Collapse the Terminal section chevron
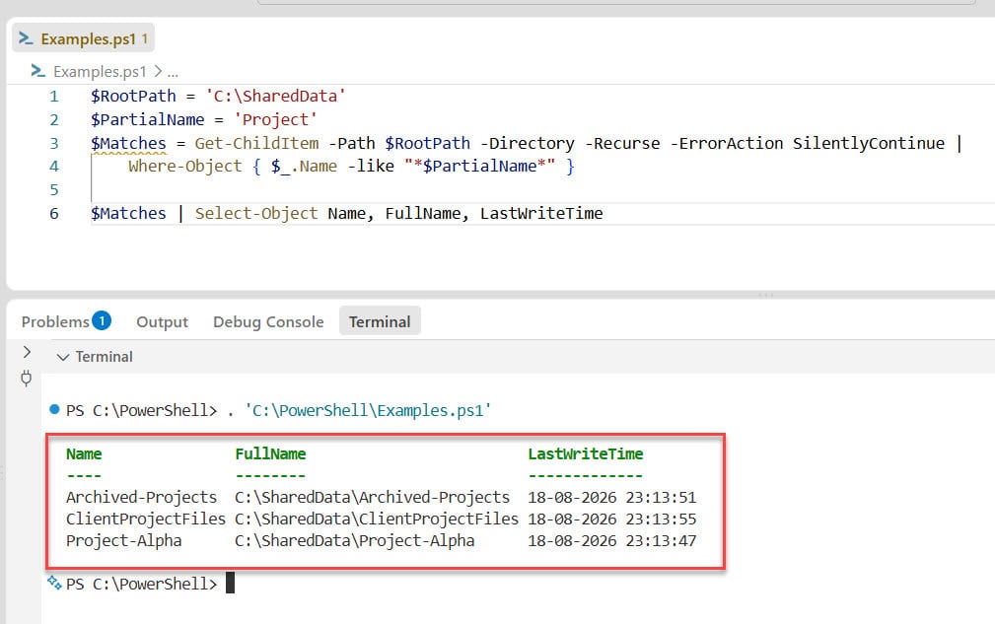The height and width of the screenshot is (624, 995). coord(63,357)
